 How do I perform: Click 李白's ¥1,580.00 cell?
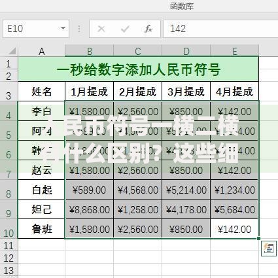click(90, 111)
